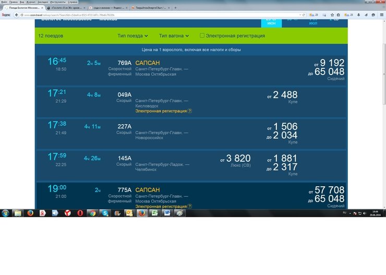
Task: Open Google Chrome in the taskbar
Action: (92, 213)
